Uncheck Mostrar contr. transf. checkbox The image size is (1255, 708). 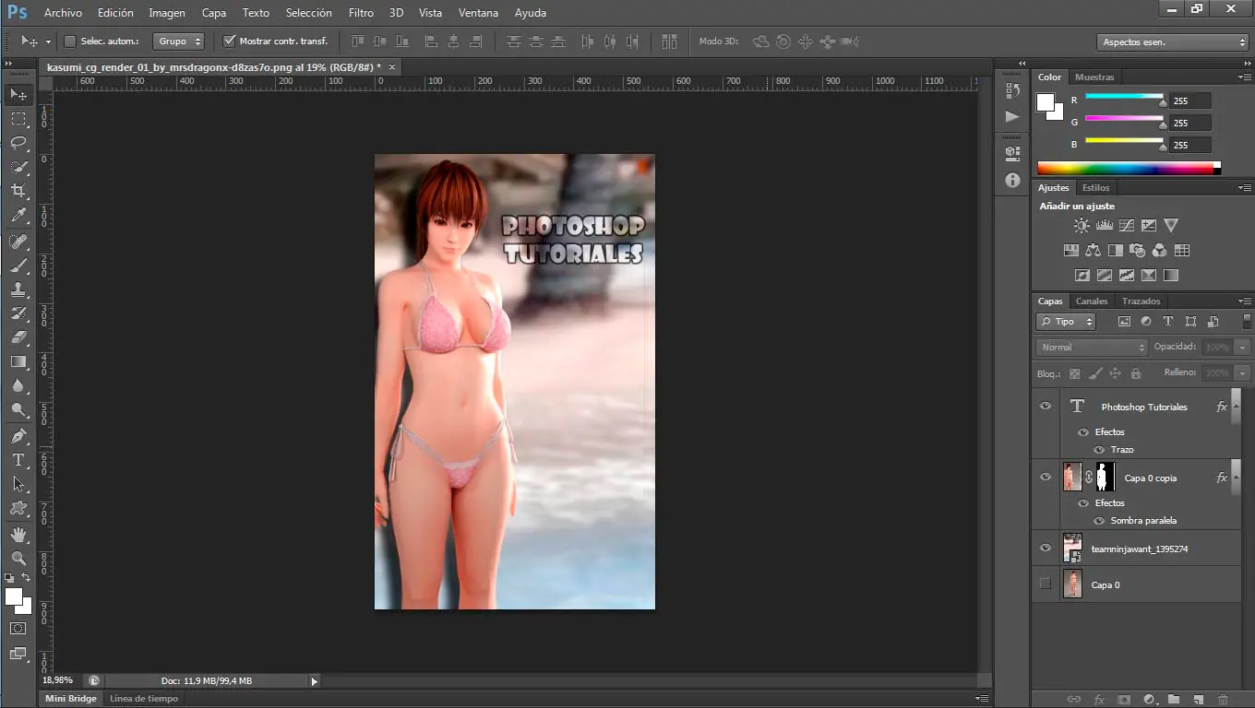[x=230, y=41]
